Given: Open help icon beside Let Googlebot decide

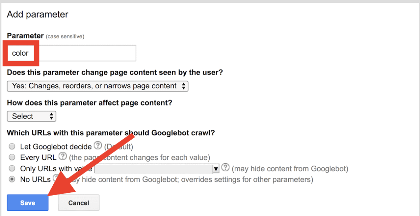Looking at the screenshot, I should [98, 146].
